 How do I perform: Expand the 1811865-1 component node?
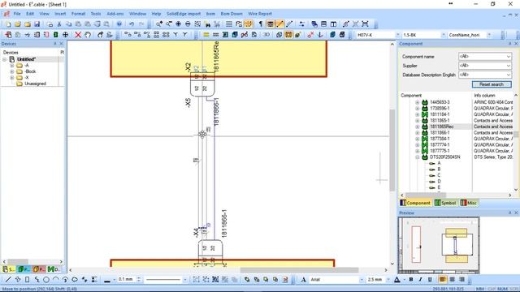point(417,121)
